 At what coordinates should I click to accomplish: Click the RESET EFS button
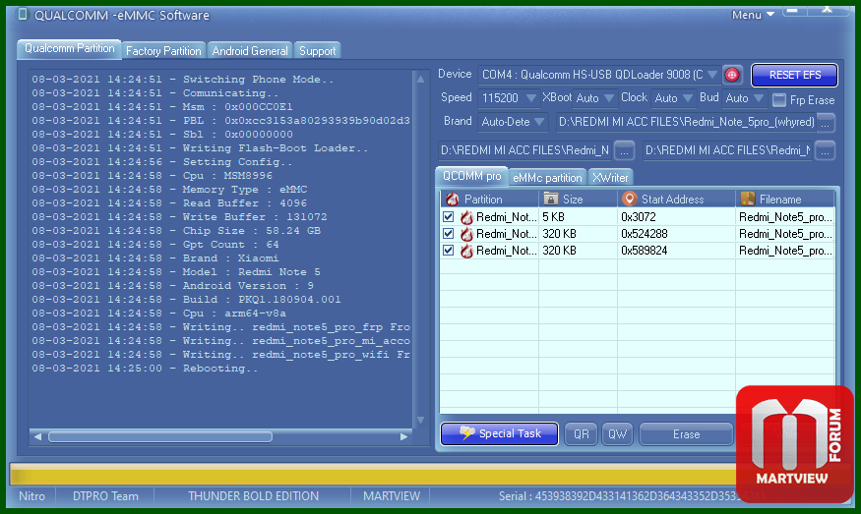794,75
